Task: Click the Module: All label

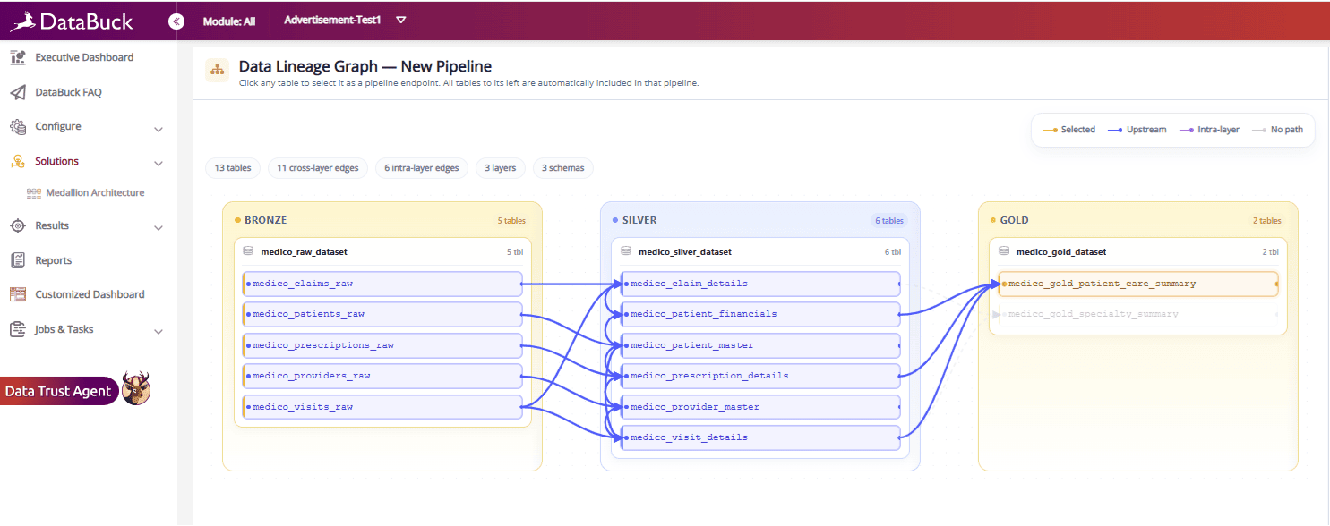Action: [229, 21]
